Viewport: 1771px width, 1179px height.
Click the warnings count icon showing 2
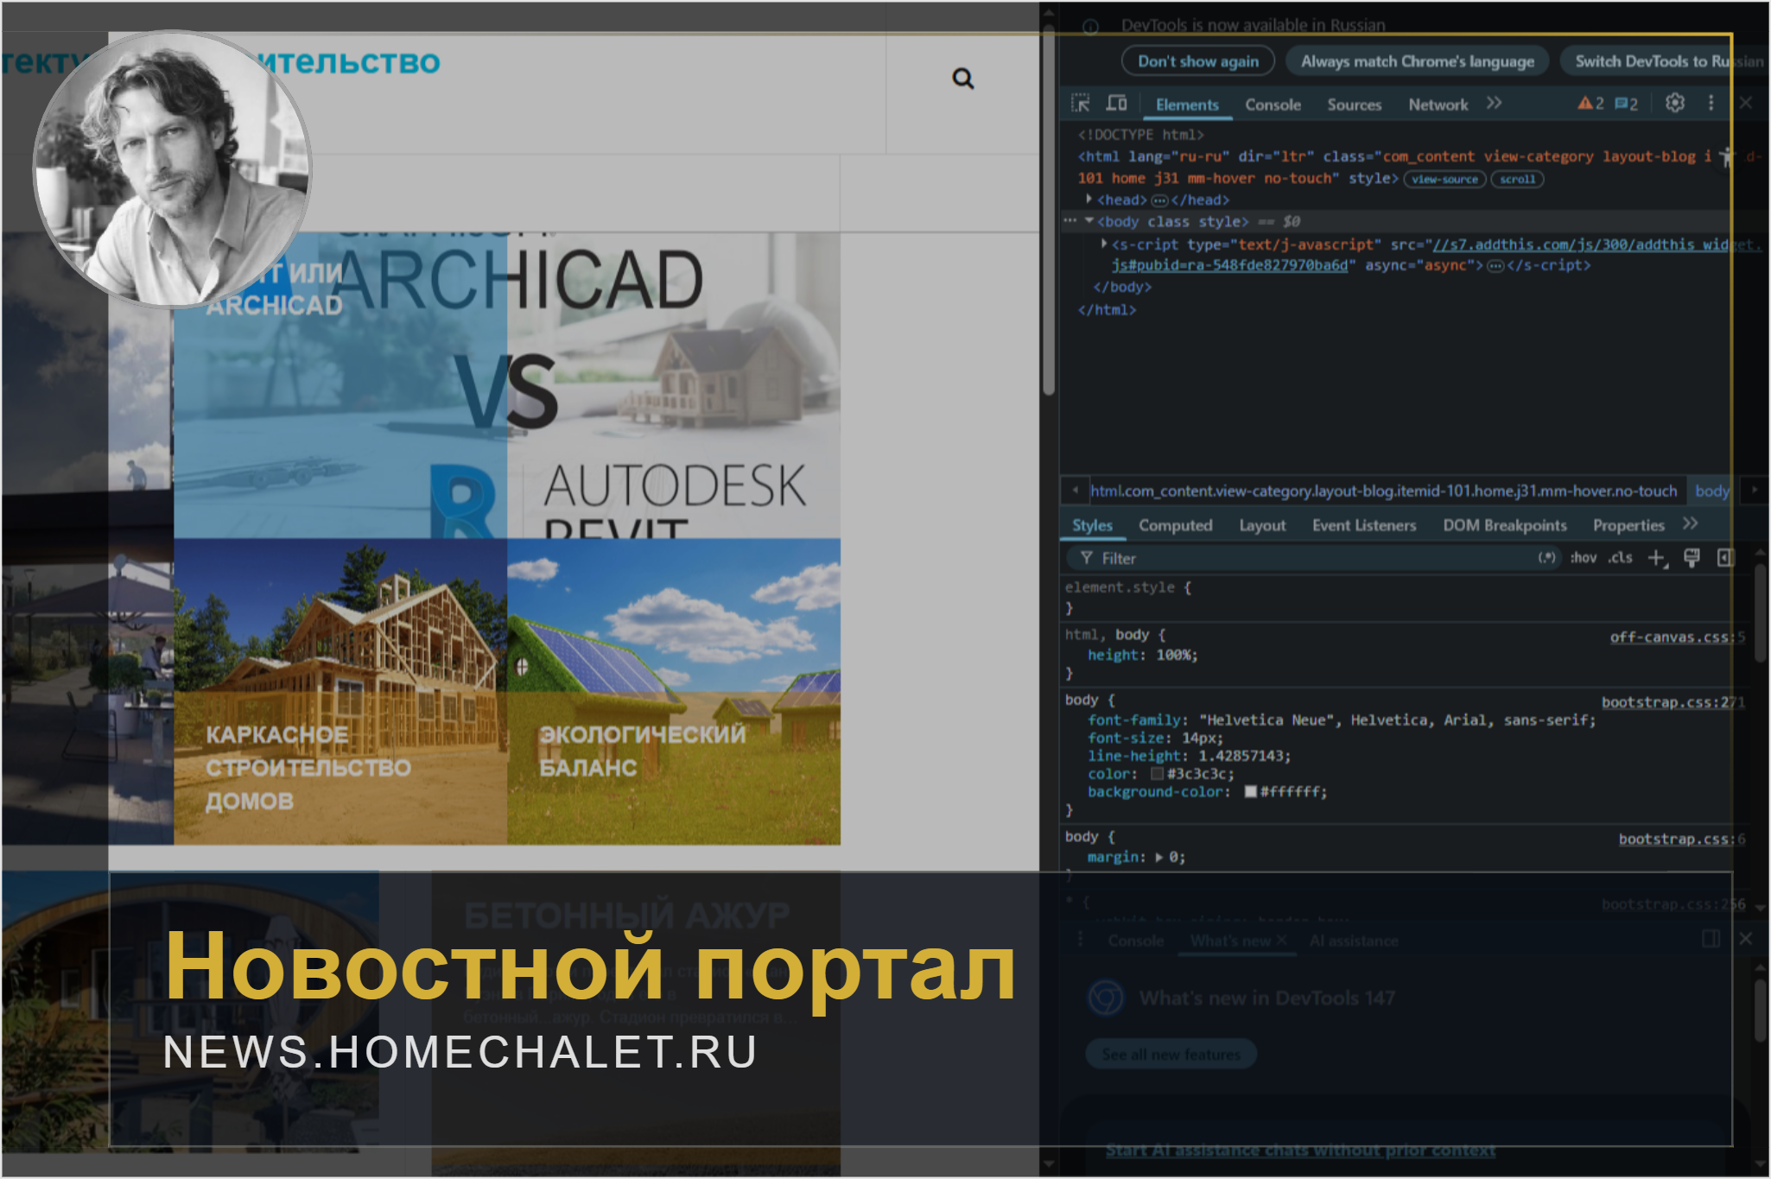1590,104
